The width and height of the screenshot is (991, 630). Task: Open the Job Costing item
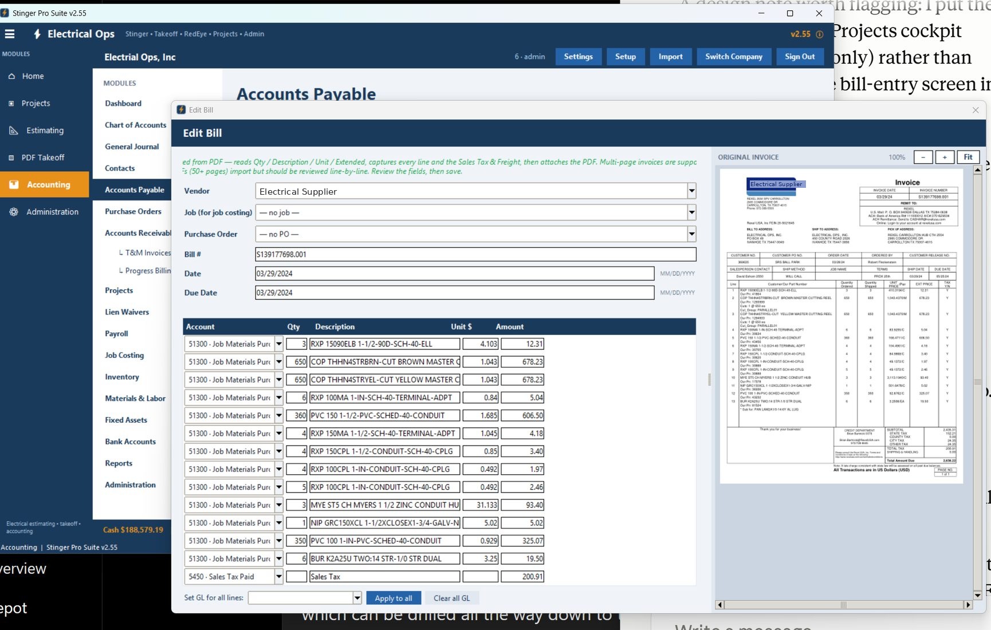(x=124, y=355)
